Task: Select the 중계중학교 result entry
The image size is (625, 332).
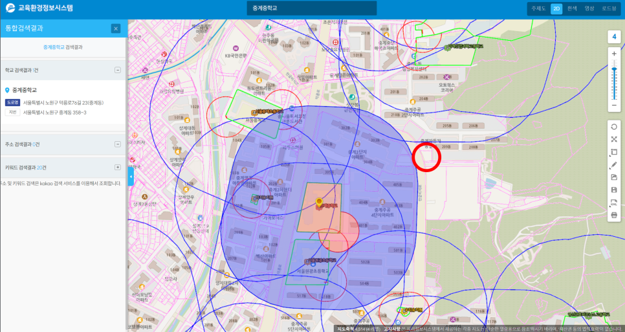Action: [25, 91]
